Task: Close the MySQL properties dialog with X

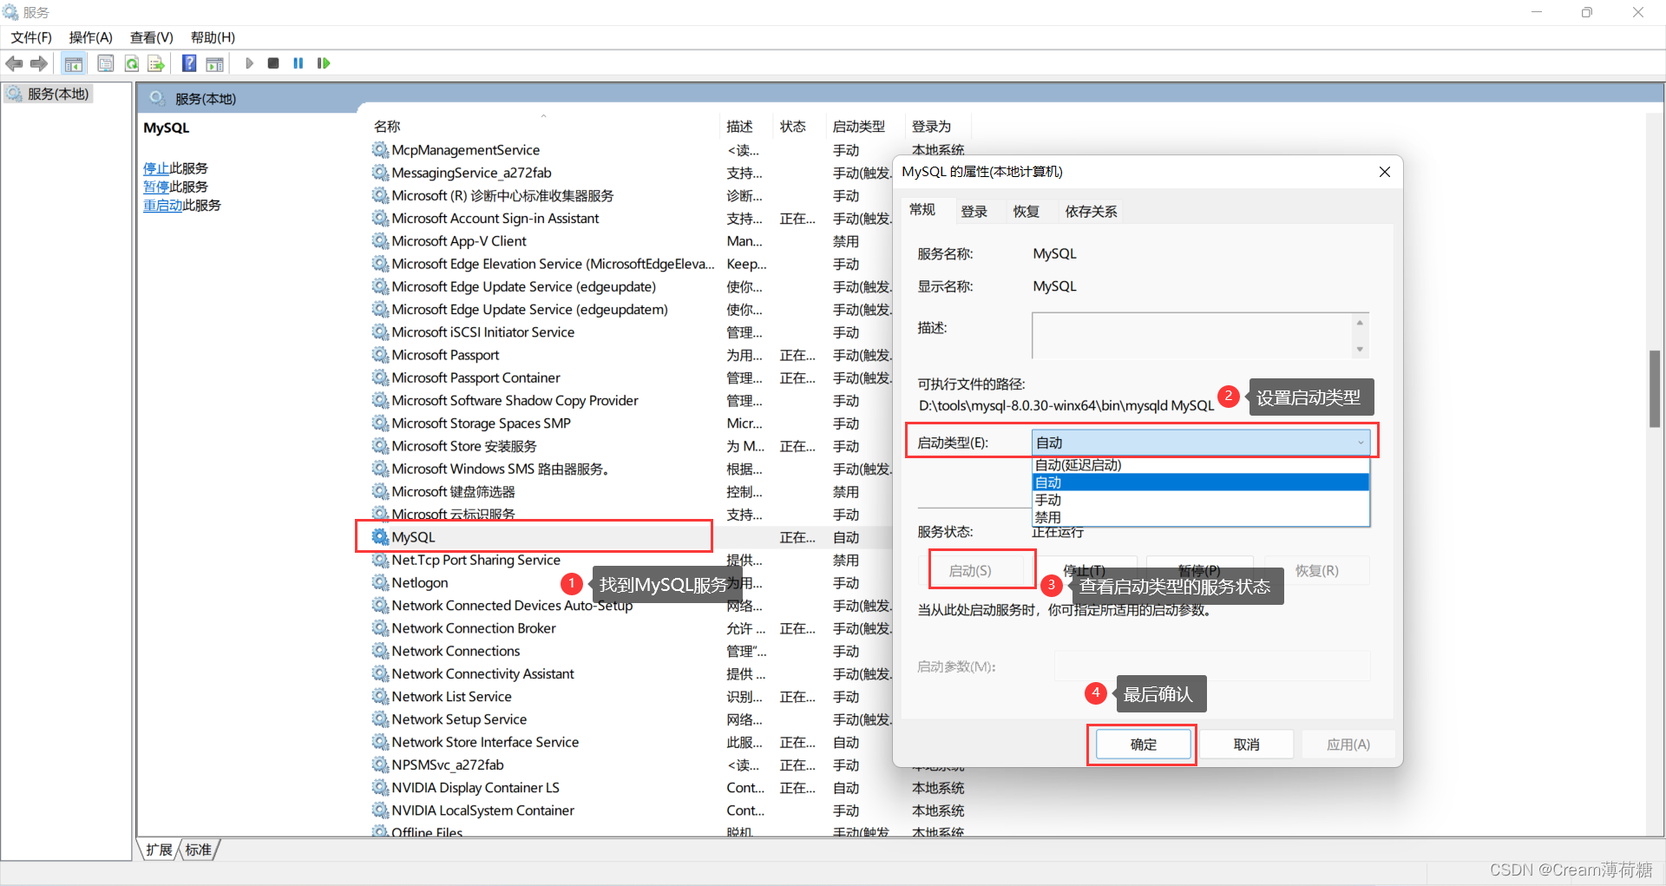Action: click(1385, 172)
